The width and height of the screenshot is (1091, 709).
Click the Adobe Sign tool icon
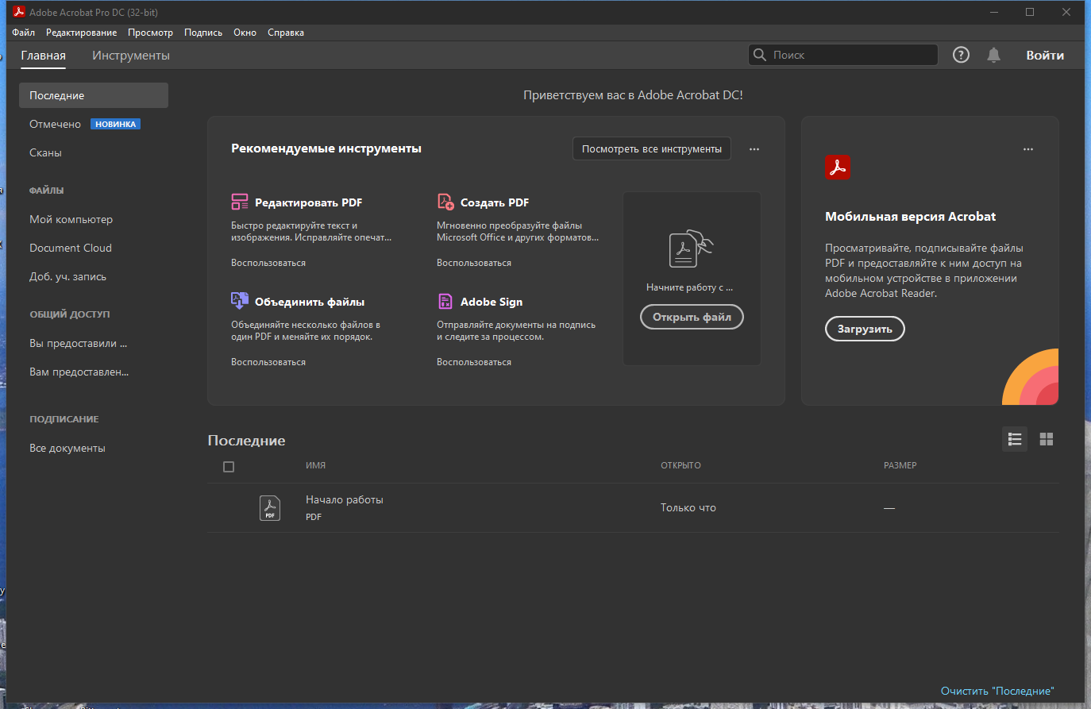click(445, 301)
